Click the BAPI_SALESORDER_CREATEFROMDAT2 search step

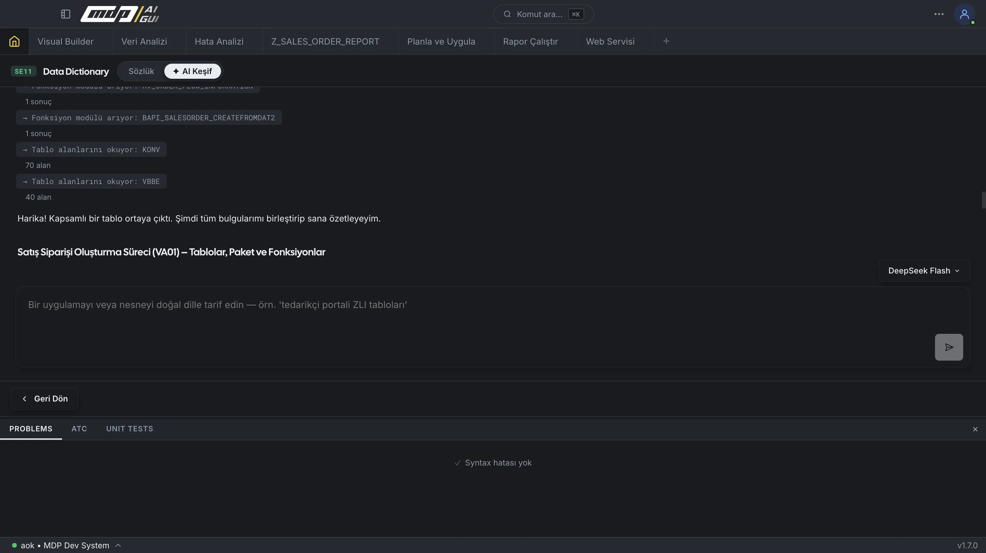[x=149, y=118]
